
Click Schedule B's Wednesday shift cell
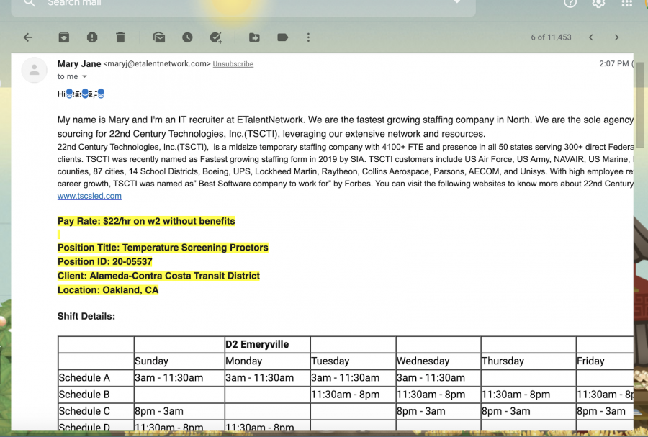438,395
